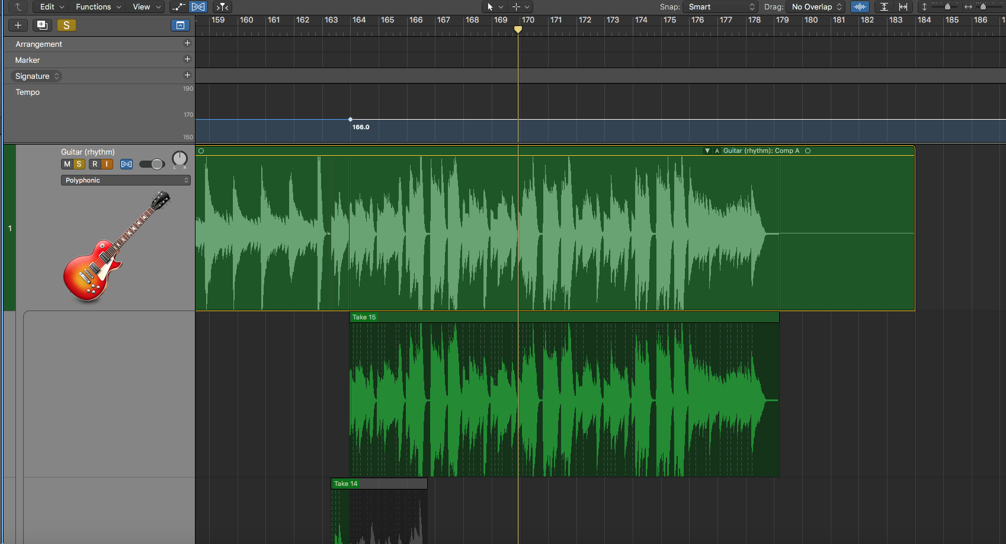Click the 166.0 tempo point
The width and height of the screenshot is (1006, 544).
coord(351,120)
